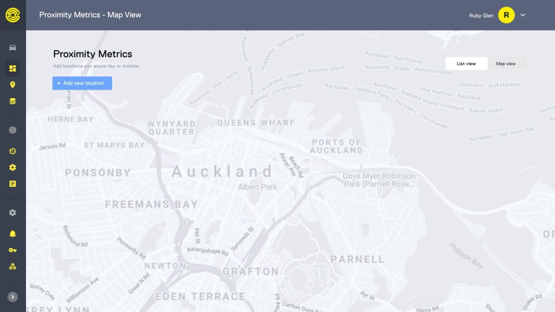Click the FREEMANS BAY map label
This screenshot has height=312, width=555.
click(x=151, y=204)
